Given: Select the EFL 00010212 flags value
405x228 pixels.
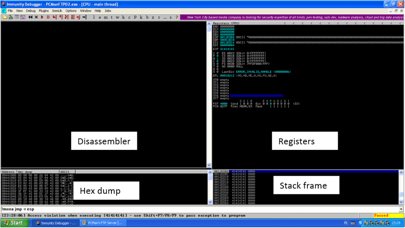Looking at the screenshot, I should coord(227,76).
